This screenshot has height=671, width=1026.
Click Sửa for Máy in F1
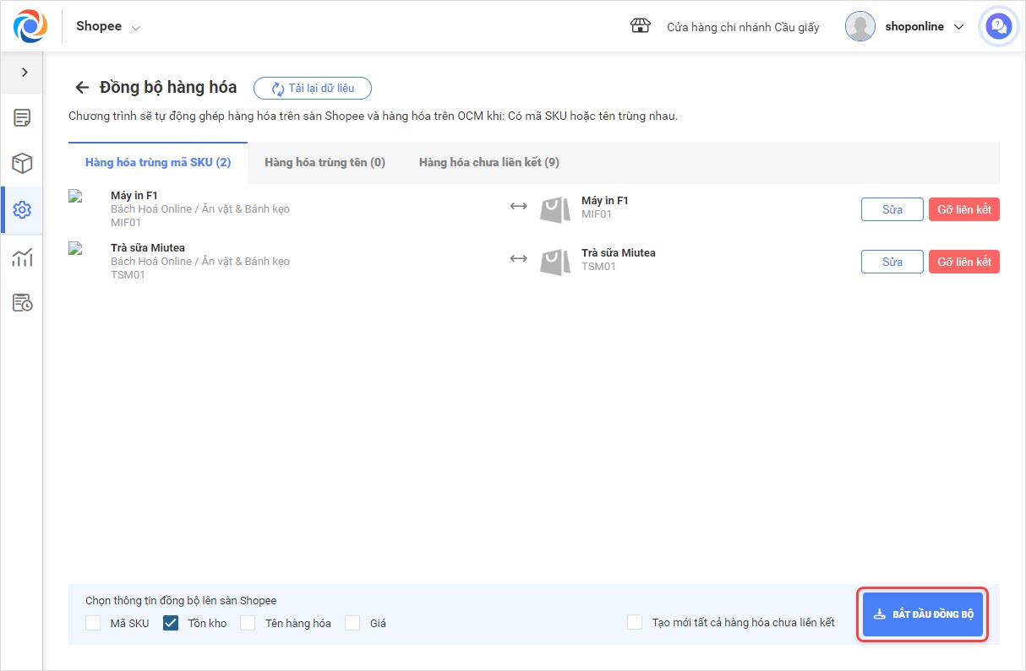892,209
